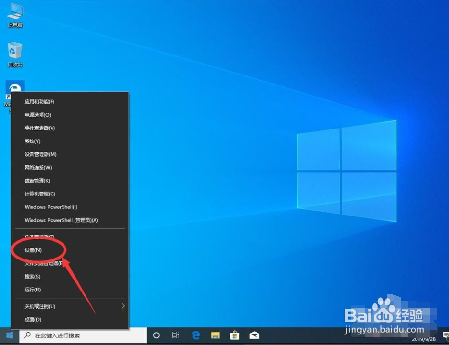Image resolution: width=449 pixels, height=345 pixels.
Task: Open Microsoft Store from the taskbar
Action: [235, 335]
